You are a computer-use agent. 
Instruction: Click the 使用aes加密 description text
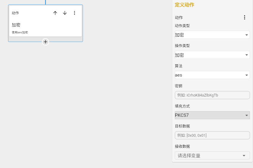pyautogui.click(x=20, y=32)
